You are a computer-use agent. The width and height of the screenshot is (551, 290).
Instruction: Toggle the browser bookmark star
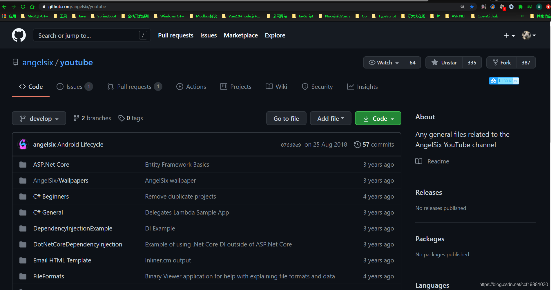[x=472, y=6]
